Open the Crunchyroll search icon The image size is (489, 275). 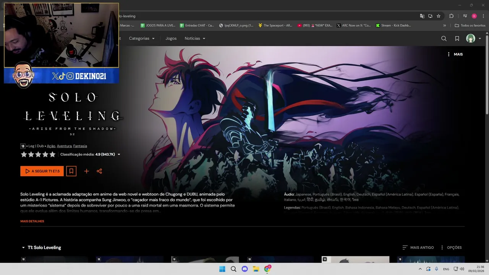(444, 39)
